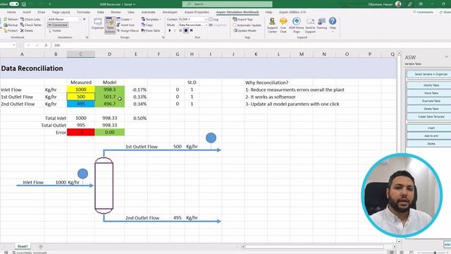This screenshot has height=254, width=451.
Task: Select red Error cell in Measured column
Action: [x=81, y=132]
